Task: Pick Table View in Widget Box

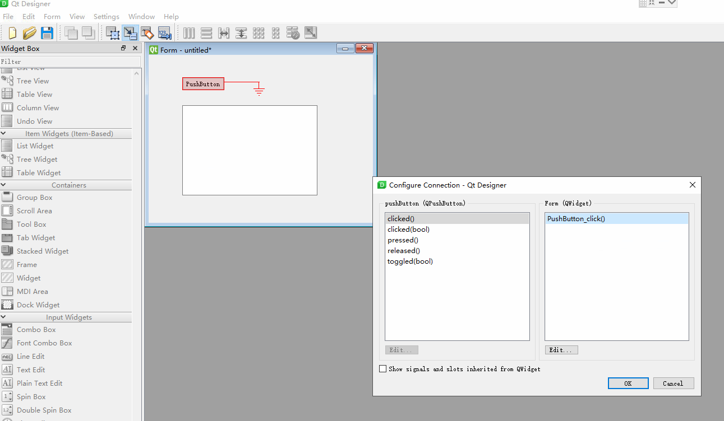Action: pyautogui.click(x=34, y=95)
